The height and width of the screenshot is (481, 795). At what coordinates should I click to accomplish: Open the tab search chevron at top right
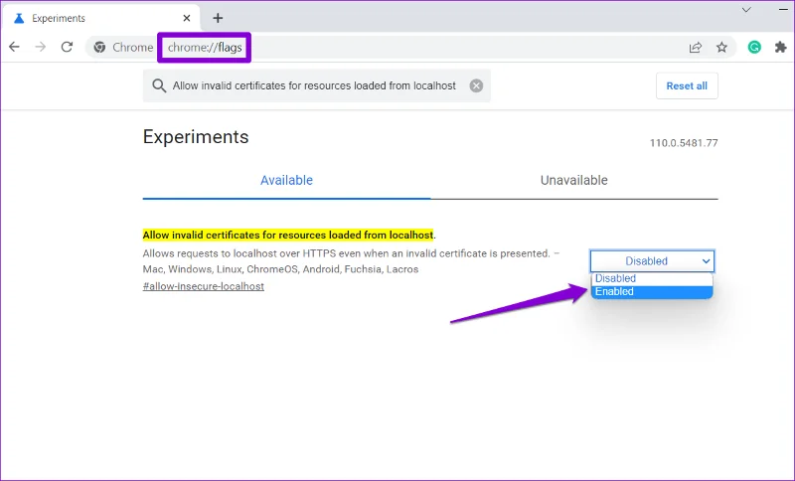coord(746,10)
